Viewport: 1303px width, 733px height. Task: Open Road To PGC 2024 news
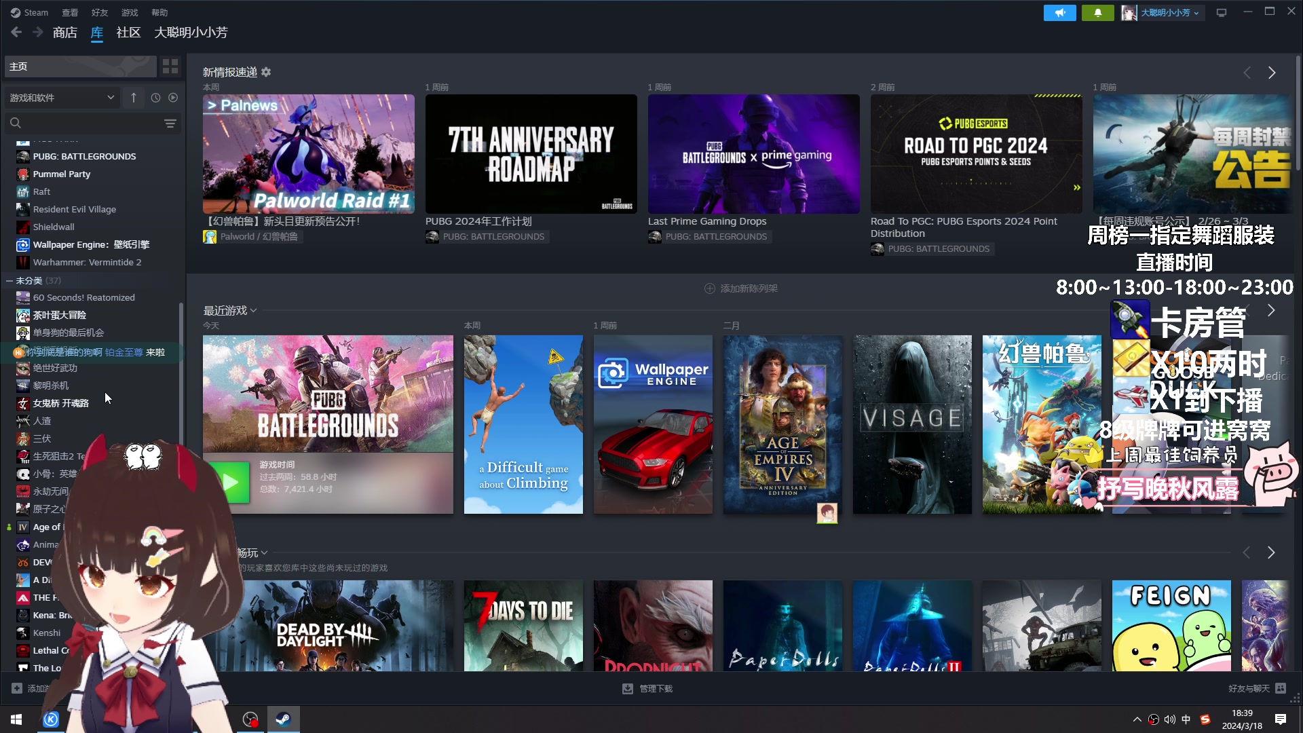coord(977,154)
